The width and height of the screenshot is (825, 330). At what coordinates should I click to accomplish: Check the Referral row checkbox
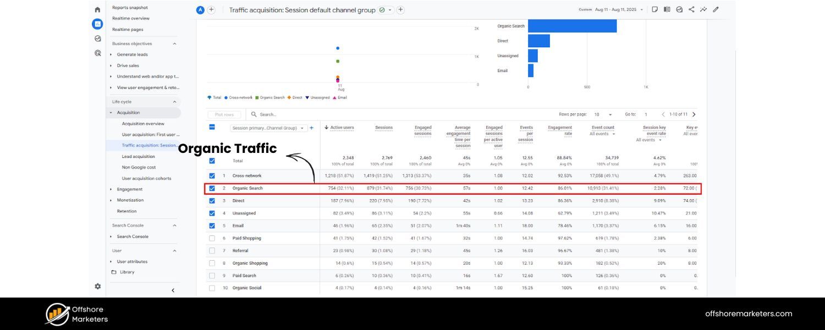212,250
